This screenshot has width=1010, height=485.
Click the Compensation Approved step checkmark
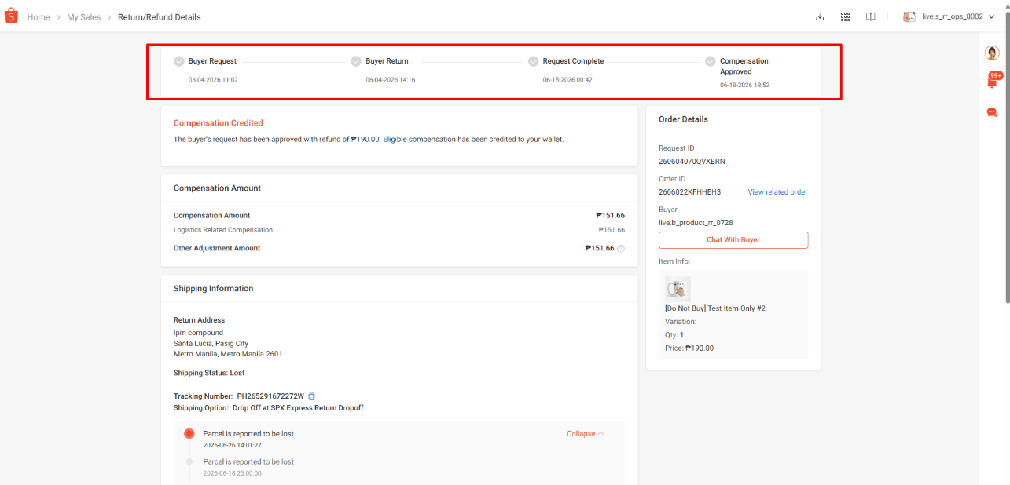coord(711,61)
